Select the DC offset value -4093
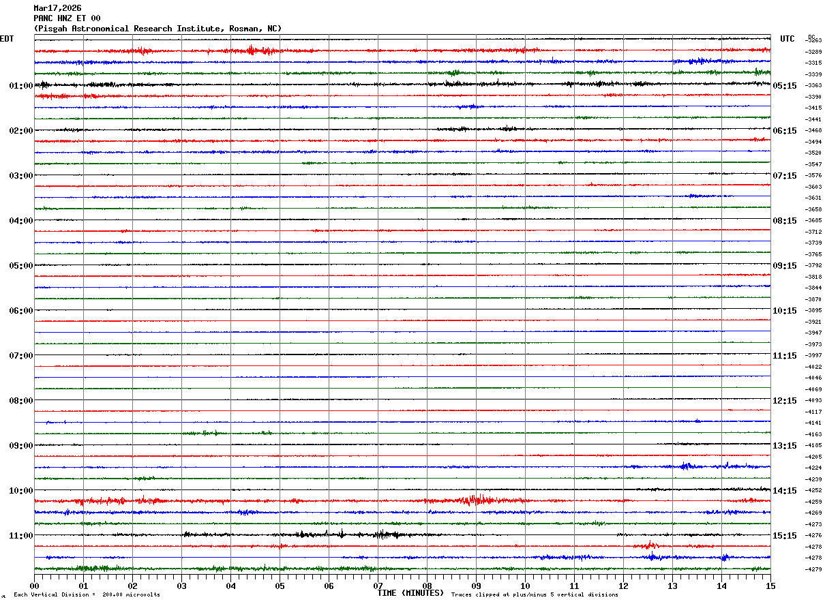The image size is (825, 604). click(813, 400)
